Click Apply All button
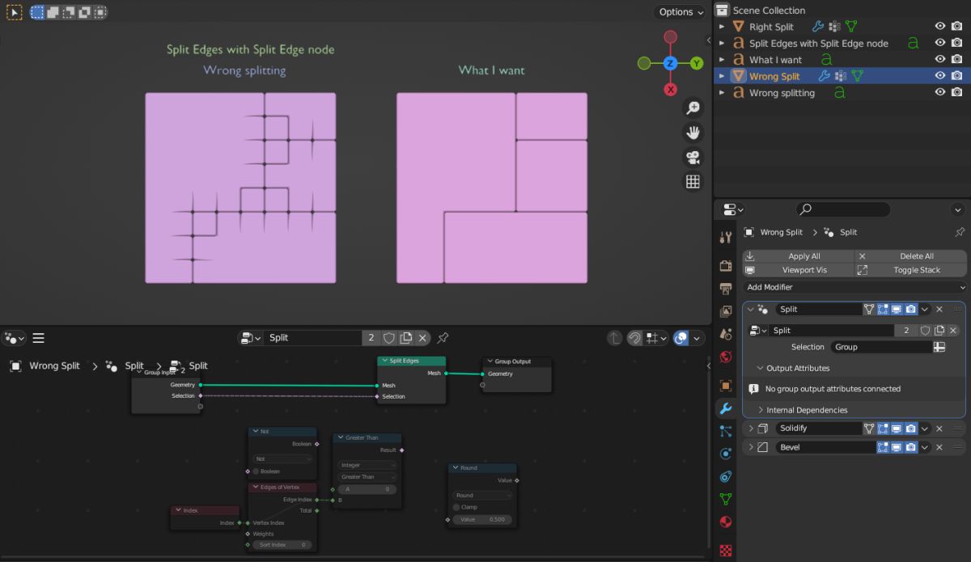The image size is (971, 562). (x=798, y=256)
